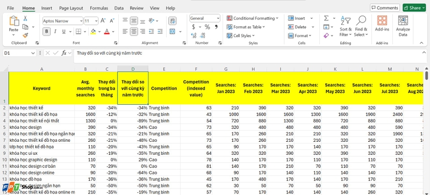
Task: Click Insert Function fx icon
Action: pyautogui.click(x=64, y=53)
